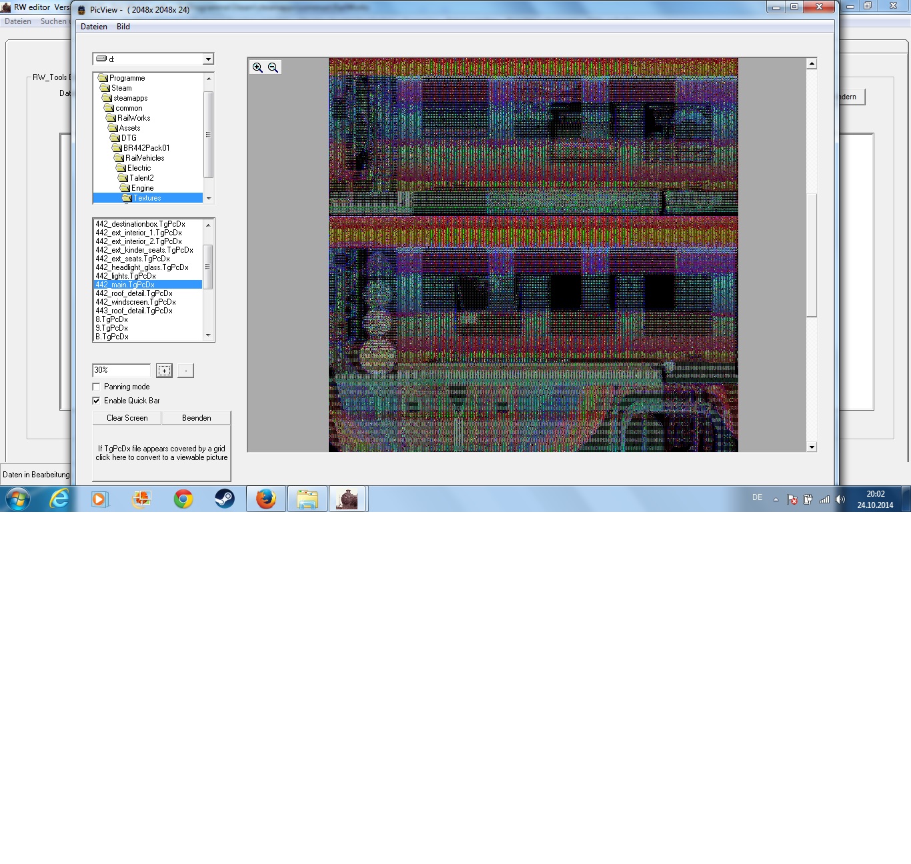Select the Engine folder

tap(142, 188)
